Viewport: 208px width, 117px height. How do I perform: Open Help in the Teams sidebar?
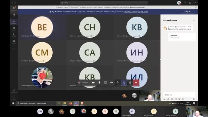click(14, 97)
